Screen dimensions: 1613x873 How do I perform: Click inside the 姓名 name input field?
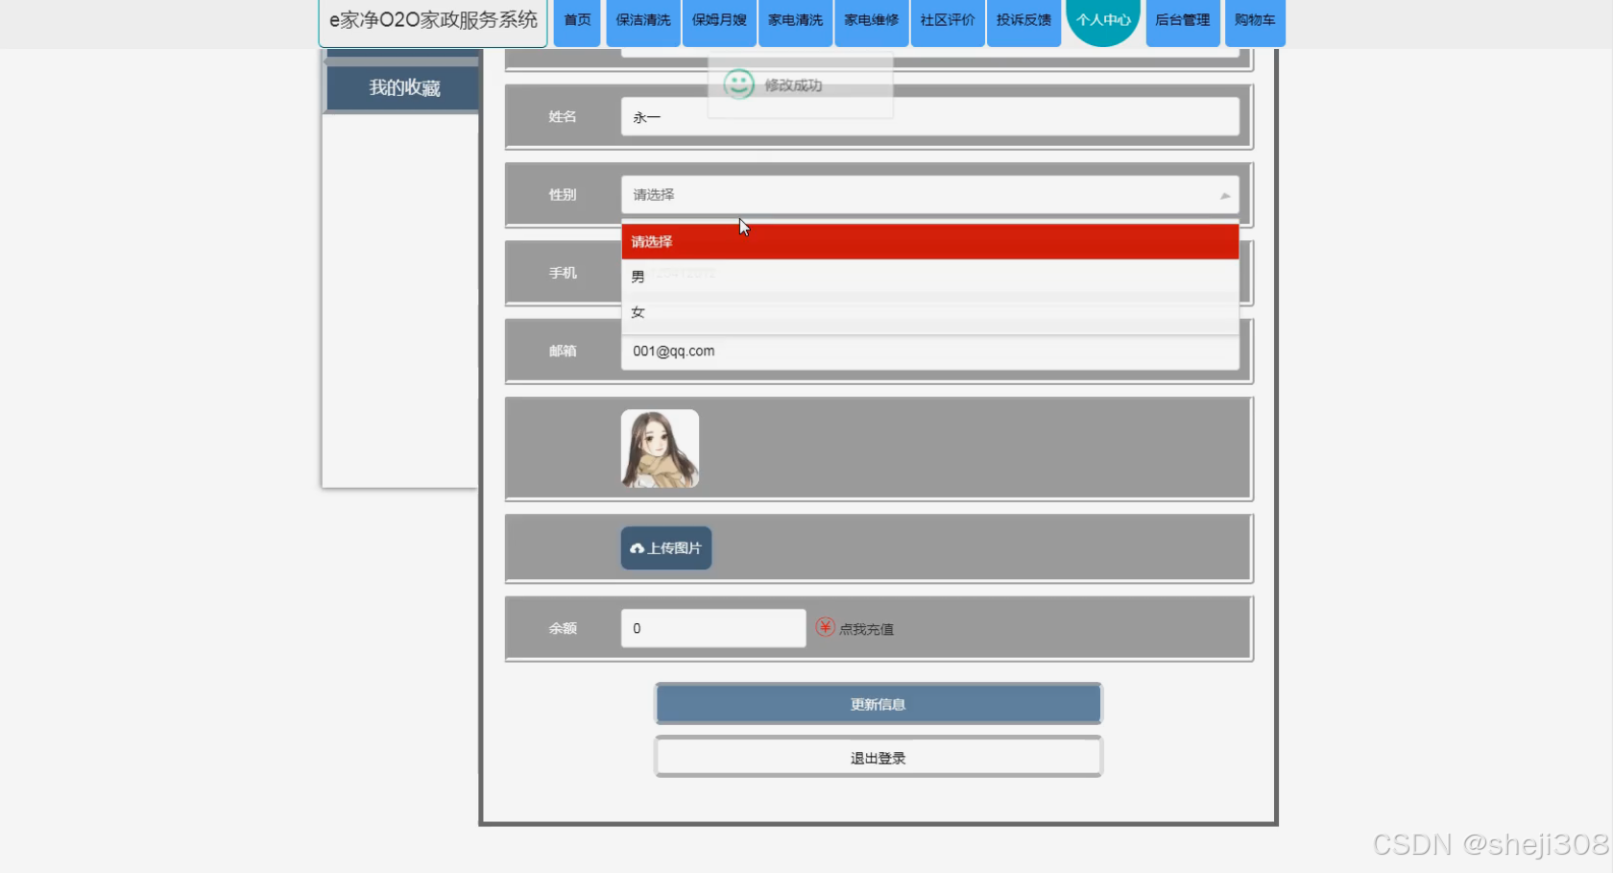tap(929, 116)
